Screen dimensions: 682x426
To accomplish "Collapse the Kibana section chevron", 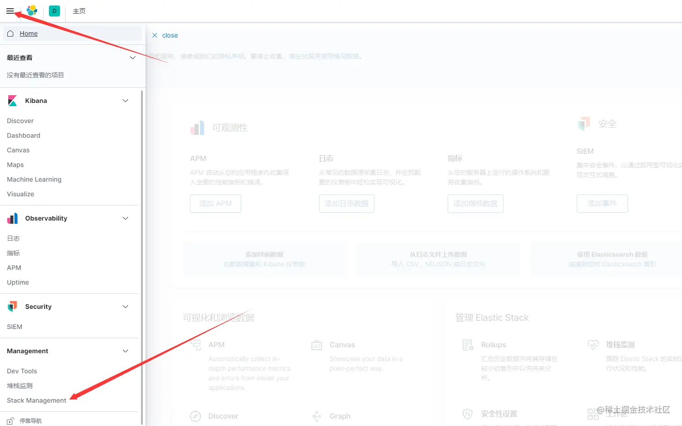I will point(125,101).
